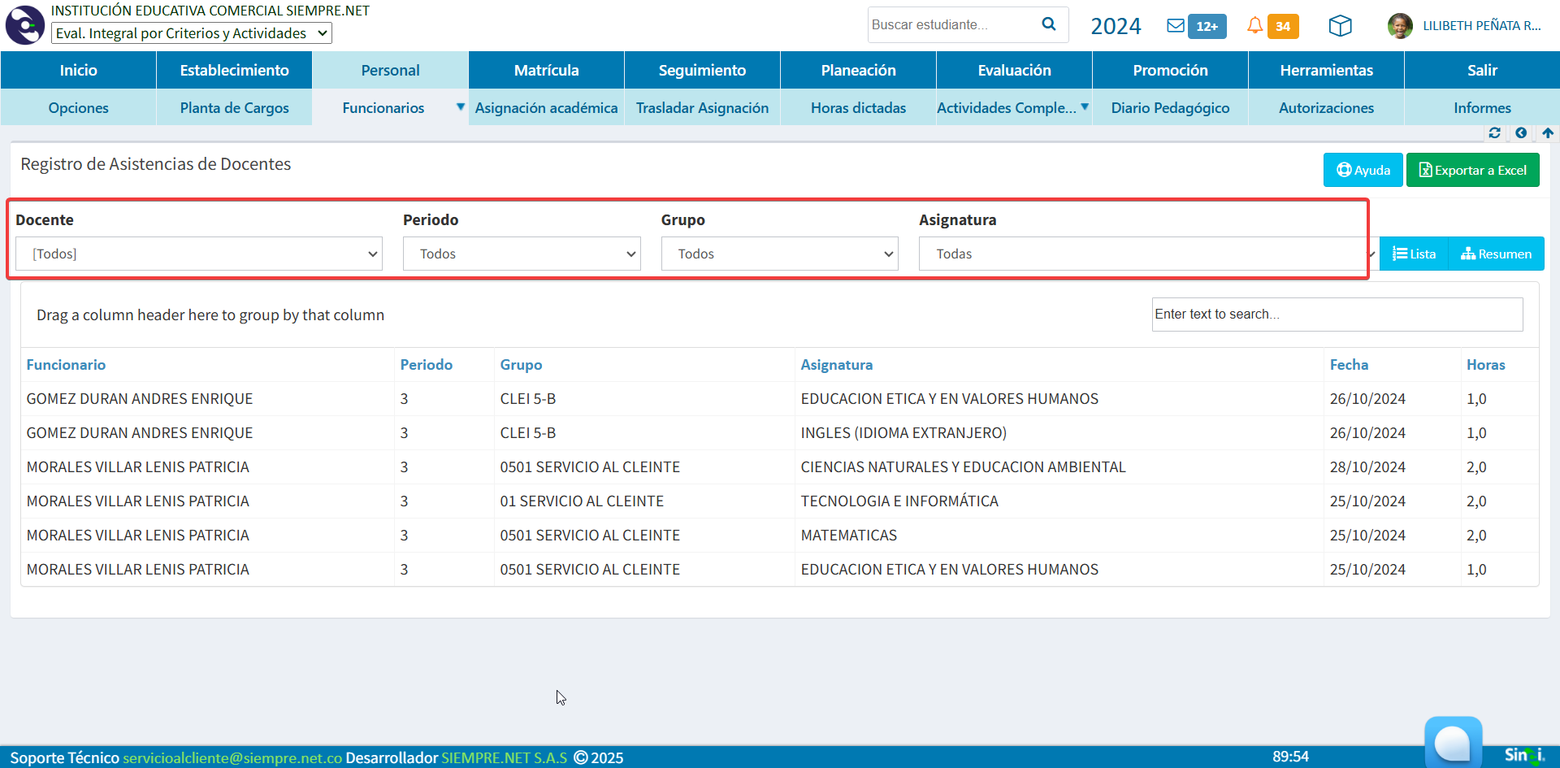Expand the Funcionarios submenu arrow

click(x=461, y=107)
